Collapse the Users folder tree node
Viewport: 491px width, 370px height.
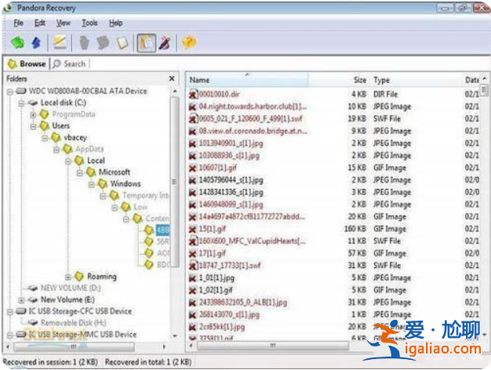[33, 125]
